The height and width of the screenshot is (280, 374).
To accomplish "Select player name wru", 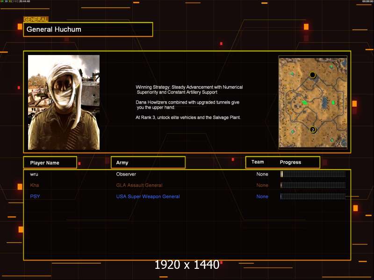I will (x=34, y=174).
